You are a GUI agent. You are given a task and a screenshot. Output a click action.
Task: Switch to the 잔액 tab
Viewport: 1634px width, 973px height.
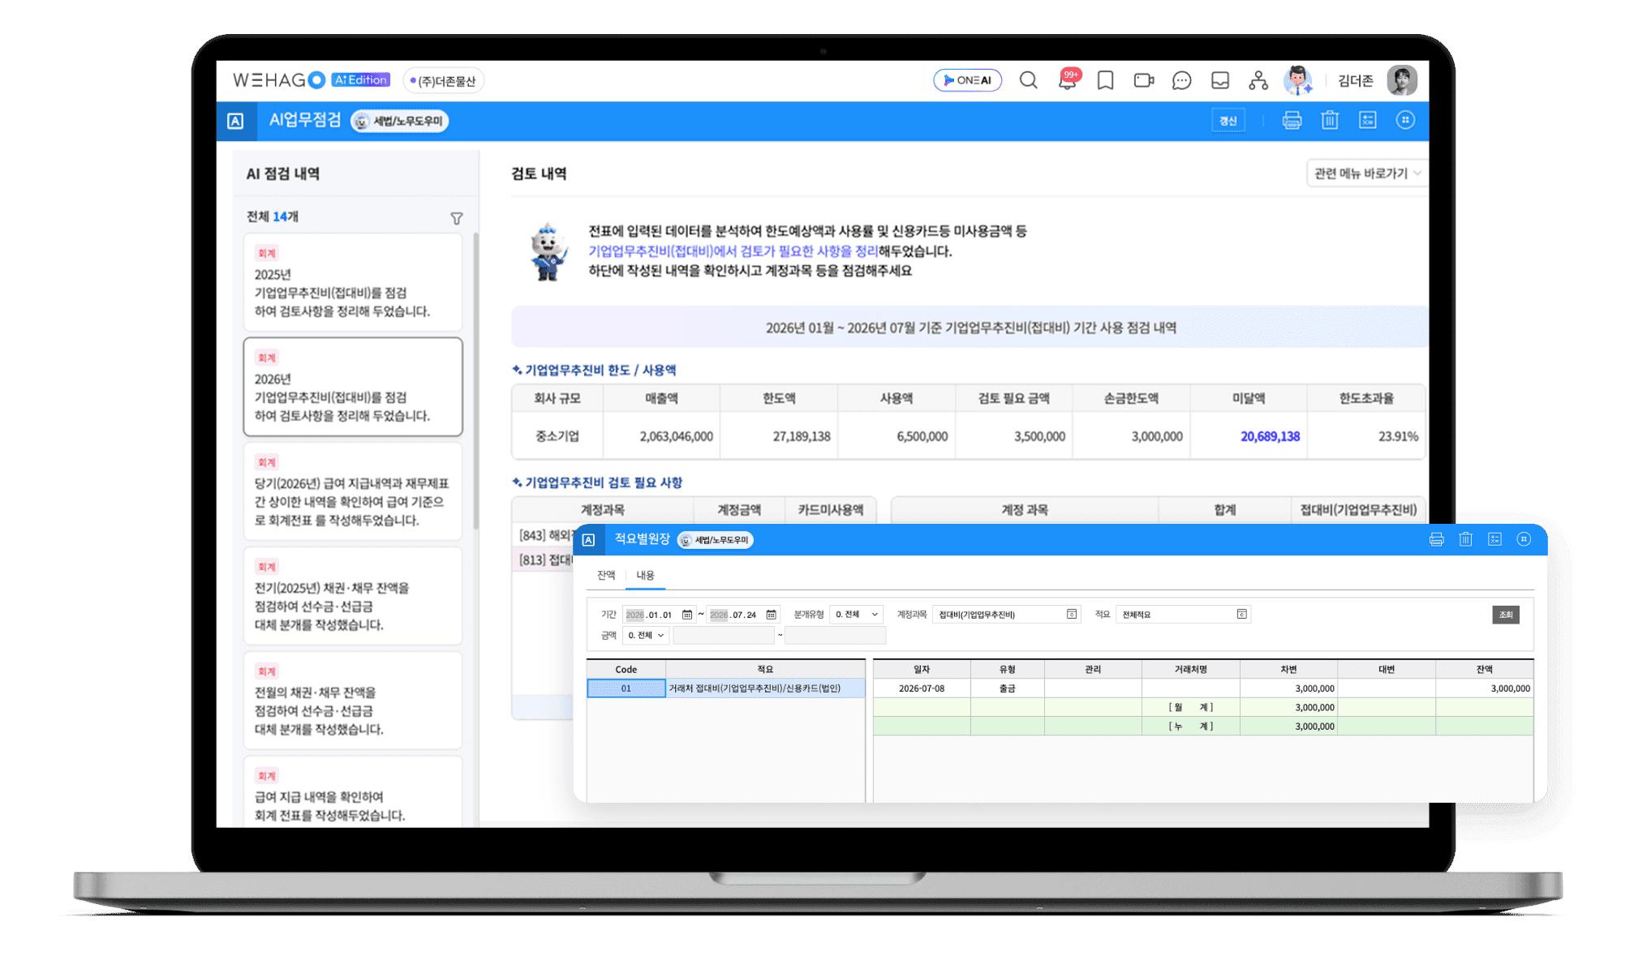point(606,575)
